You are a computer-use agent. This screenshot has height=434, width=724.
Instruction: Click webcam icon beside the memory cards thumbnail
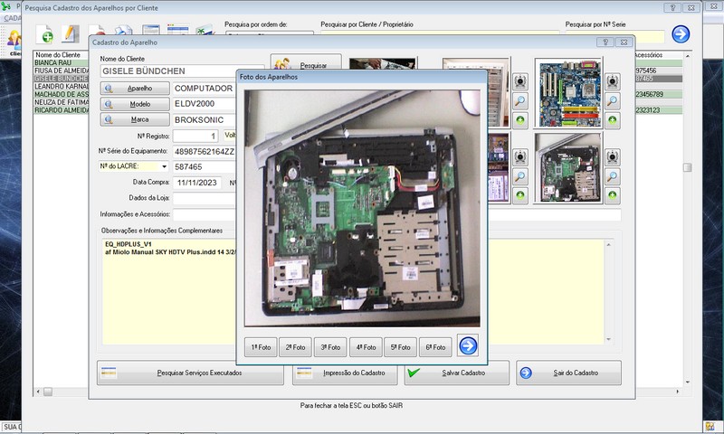pos(520,157)
